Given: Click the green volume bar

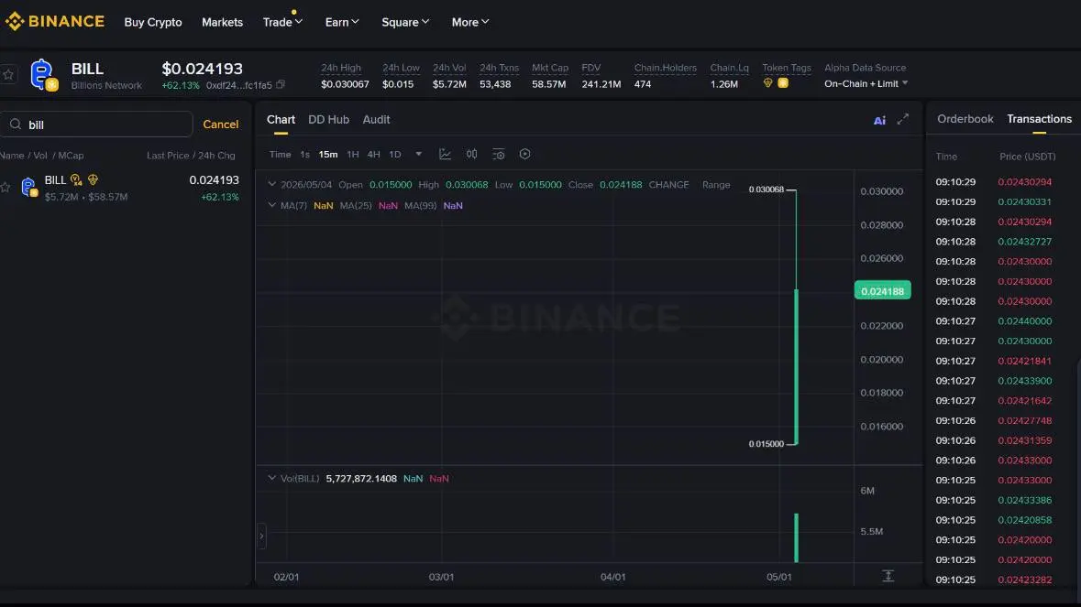Looking at the screenshot, I should (796, 537).
